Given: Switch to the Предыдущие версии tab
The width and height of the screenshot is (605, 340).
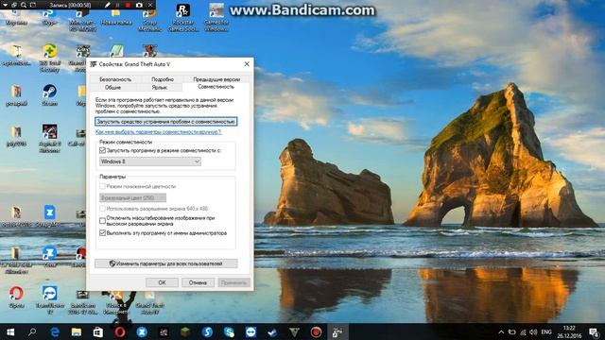Looking at the screenshot, I should click(216, 79).
